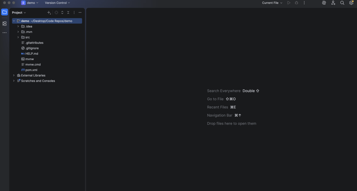The height and width of the screenshot is (191, 357).
Task: Click Select Opened File crosshair icon
Action: tap(56, 13)
